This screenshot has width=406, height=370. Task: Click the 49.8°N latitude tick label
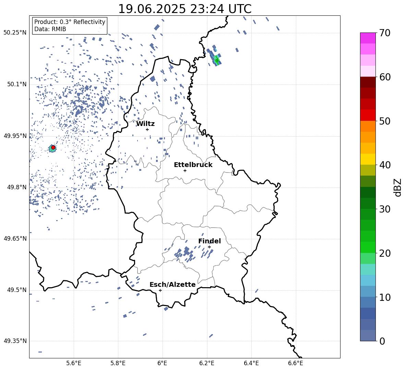pyautogui.click(x=16, y=187)
